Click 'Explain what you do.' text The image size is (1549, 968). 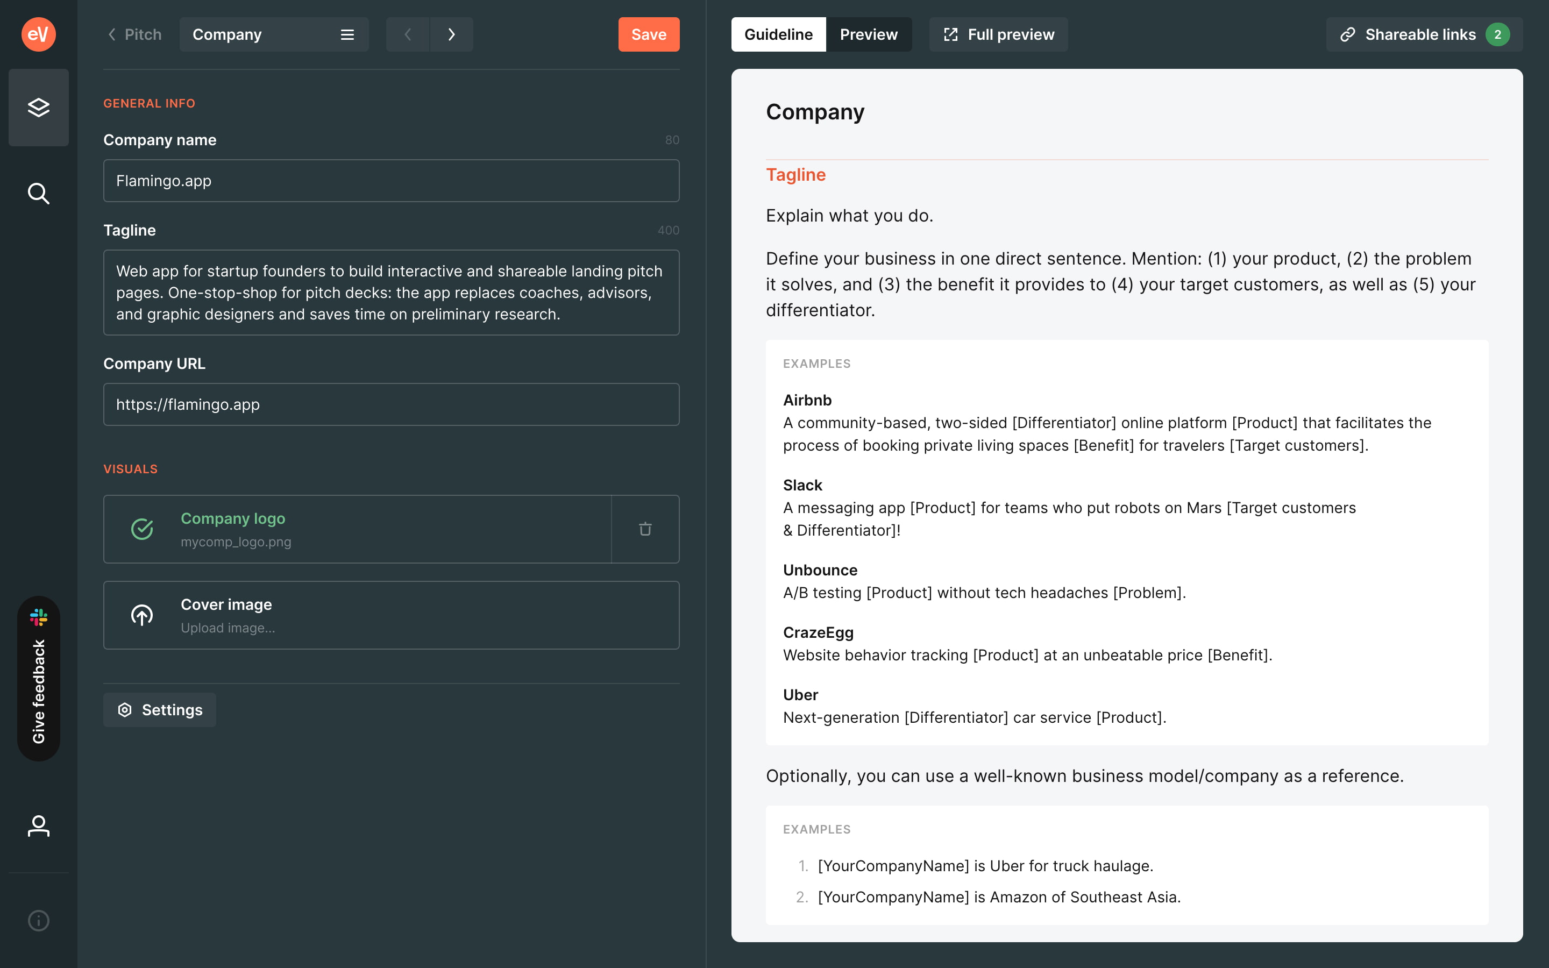coord(849,216)
